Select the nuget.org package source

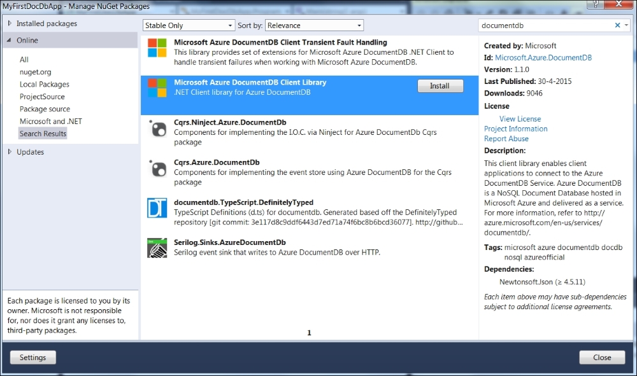click(35, 72)
